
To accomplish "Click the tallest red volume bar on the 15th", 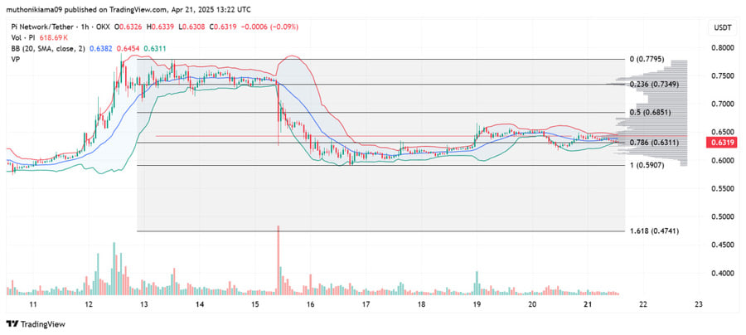I will coord(278,260).
